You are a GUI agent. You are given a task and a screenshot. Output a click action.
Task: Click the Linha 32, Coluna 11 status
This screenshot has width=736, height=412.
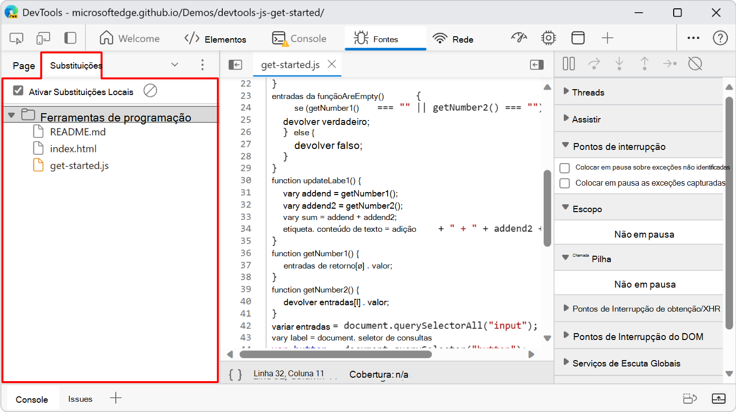(x=289, y=374)
